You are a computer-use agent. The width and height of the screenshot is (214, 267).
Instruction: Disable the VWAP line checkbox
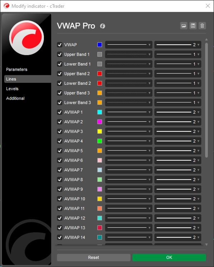coord(60,45)
